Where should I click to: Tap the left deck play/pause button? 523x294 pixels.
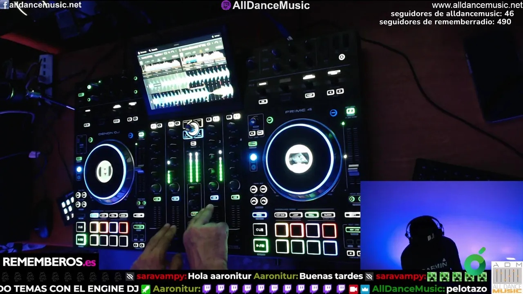tap(81, 240)
